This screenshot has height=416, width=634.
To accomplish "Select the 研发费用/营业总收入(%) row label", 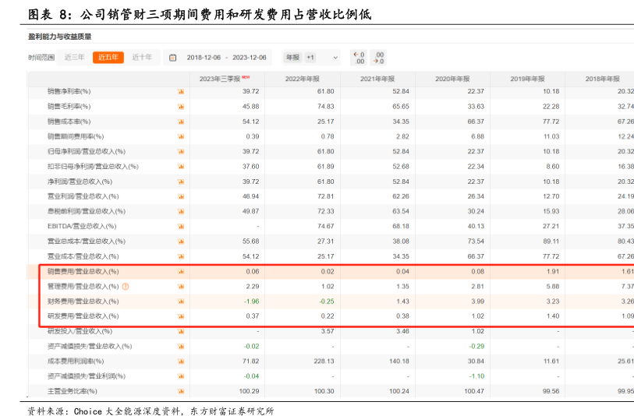I will pyautogui.click(x=83, y=316).
